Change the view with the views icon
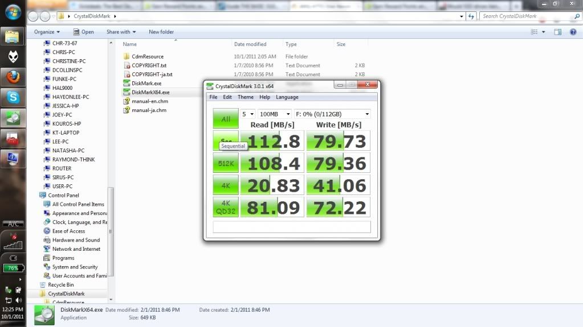Screen dimensions: 583x327 535,32
